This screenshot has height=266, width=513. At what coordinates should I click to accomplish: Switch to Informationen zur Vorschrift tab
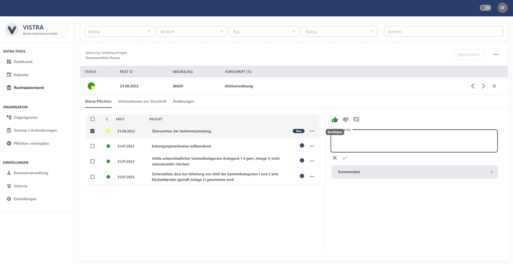pos(142,101)
